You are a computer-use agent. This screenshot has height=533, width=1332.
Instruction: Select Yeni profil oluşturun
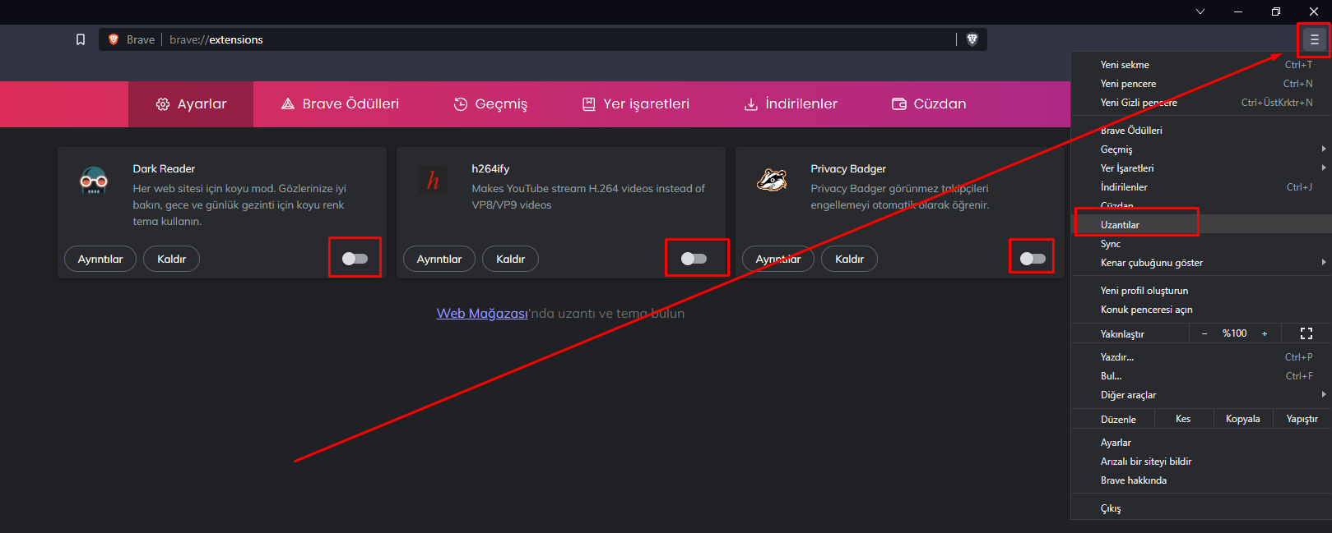click(1201, 291)
